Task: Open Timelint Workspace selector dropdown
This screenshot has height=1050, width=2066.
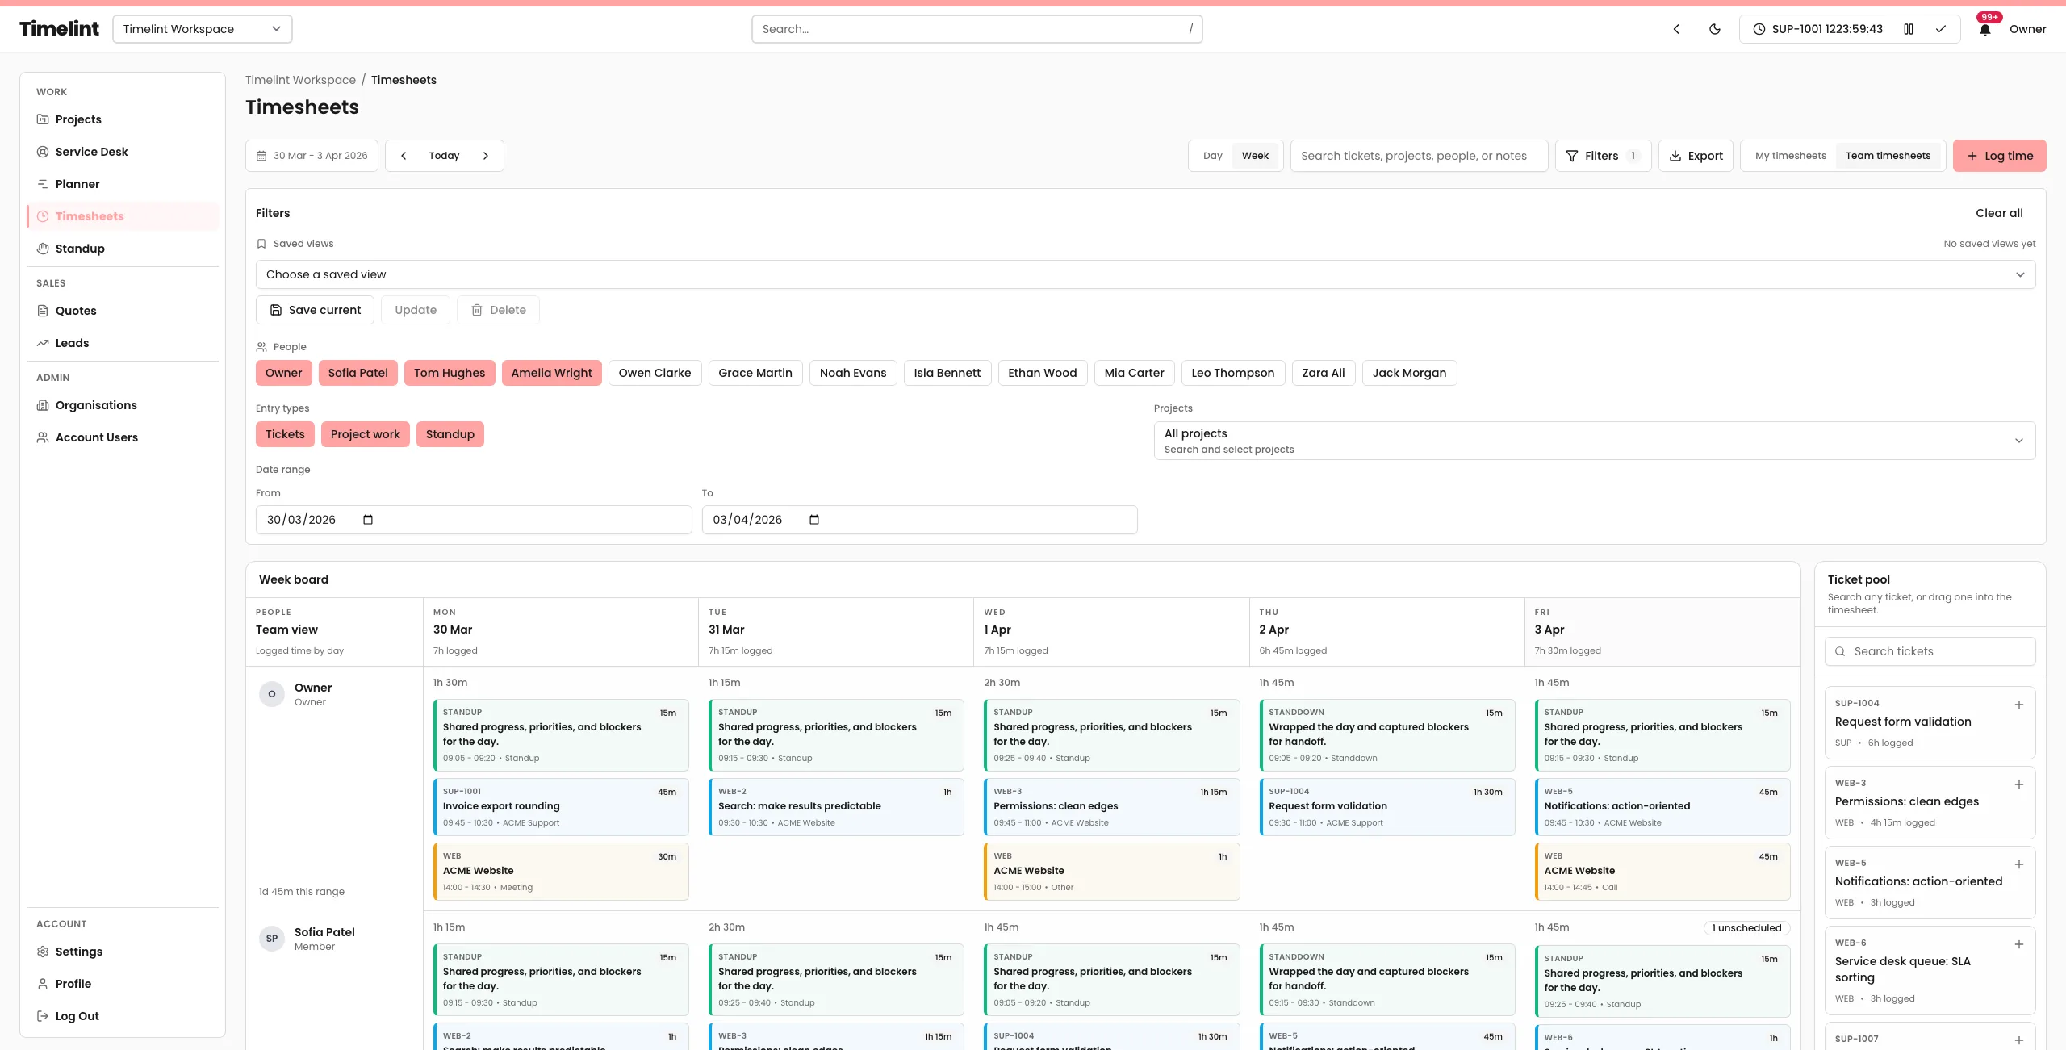Action: 203,29
